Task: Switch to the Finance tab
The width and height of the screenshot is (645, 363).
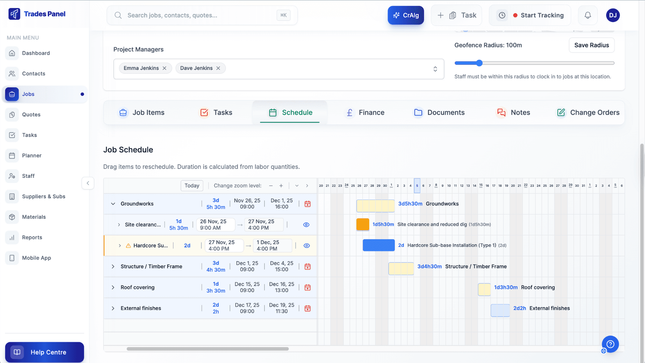Action: point(371,112)
